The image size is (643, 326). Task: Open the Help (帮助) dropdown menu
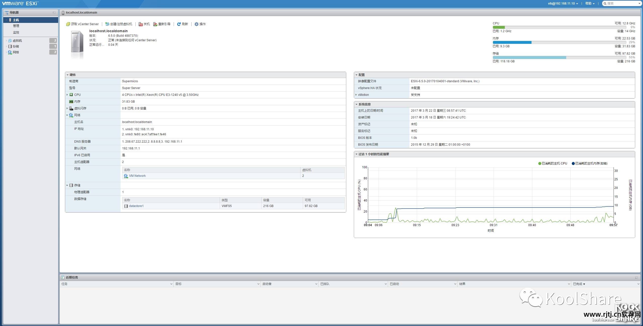tap(590, 4)
